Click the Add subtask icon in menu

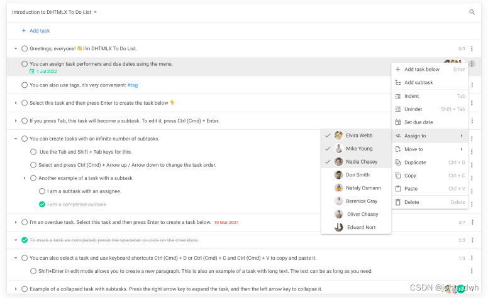397,83
